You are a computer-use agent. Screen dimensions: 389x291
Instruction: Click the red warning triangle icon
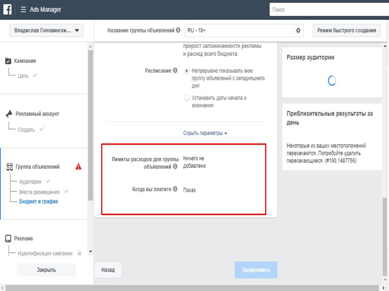(x=79, y=166)
